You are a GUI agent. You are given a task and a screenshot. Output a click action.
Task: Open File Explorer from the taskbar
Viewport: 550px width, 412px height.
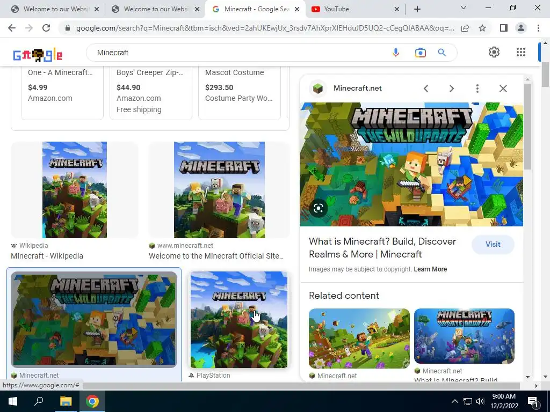point(66,401)
